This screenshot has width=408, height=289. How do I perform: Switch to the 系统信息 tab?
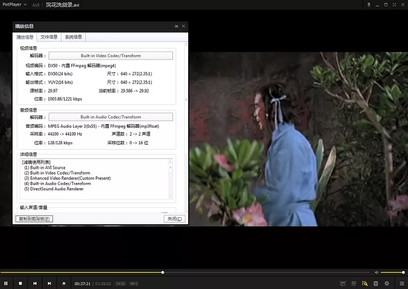tap(73, 37)
